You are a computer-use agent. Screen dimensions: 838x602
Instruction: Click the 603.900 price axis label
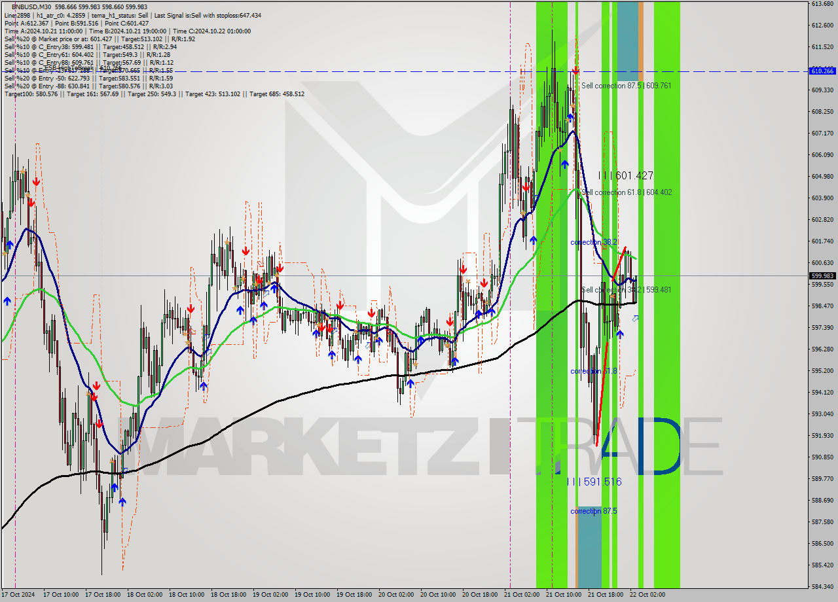click(822, 198)
